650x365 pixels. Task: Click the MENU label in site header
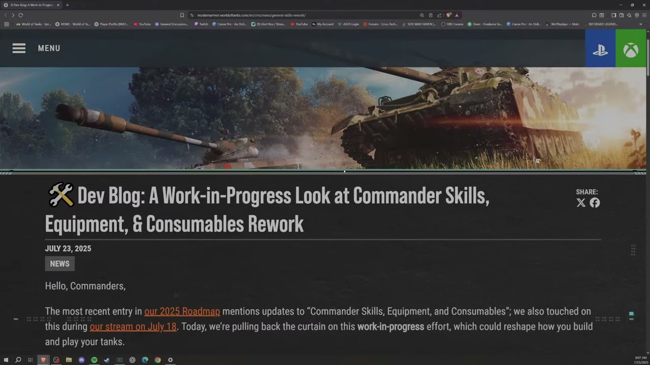coord(49,48)
